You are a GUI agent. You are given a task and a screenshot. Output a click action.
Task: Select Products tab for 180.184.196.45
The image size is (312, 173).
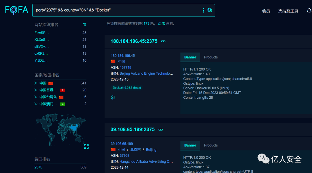click(211, 57)
